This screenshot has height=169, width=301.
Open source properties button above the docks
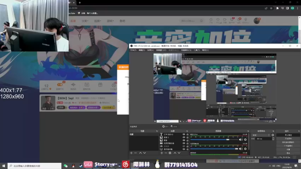(165, 127)
